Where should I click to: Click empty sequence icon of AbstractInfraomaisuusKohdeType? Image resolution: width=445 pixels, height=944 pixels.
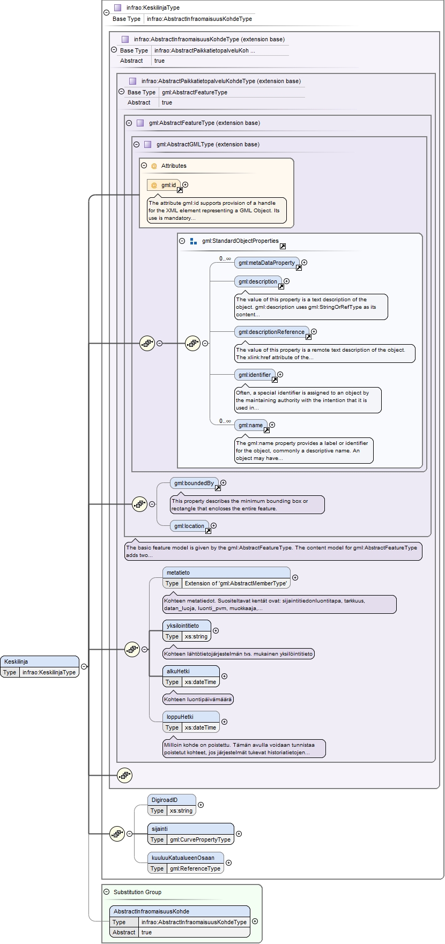124,775
